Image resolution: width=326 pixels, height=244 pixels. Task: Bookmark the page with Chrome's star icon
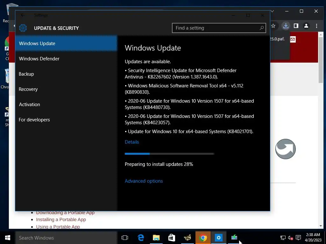click(273, 26)
